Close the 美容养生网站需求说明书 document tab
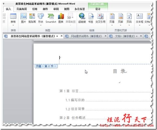 pos(61,36)
